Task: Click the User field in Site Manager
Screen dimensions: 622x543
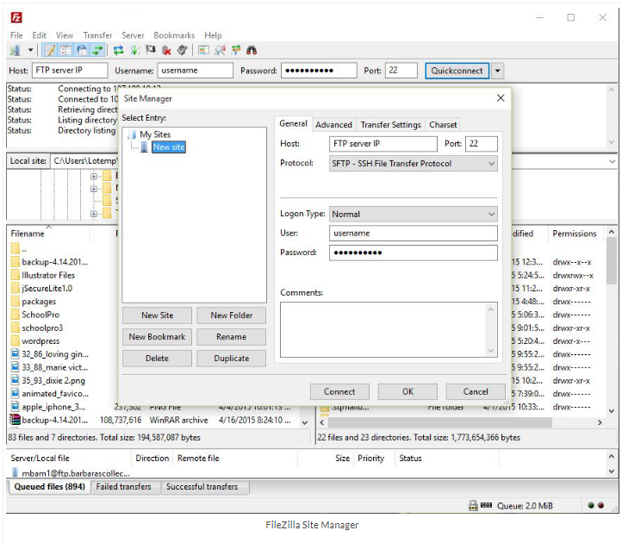Action: [414, 234]
